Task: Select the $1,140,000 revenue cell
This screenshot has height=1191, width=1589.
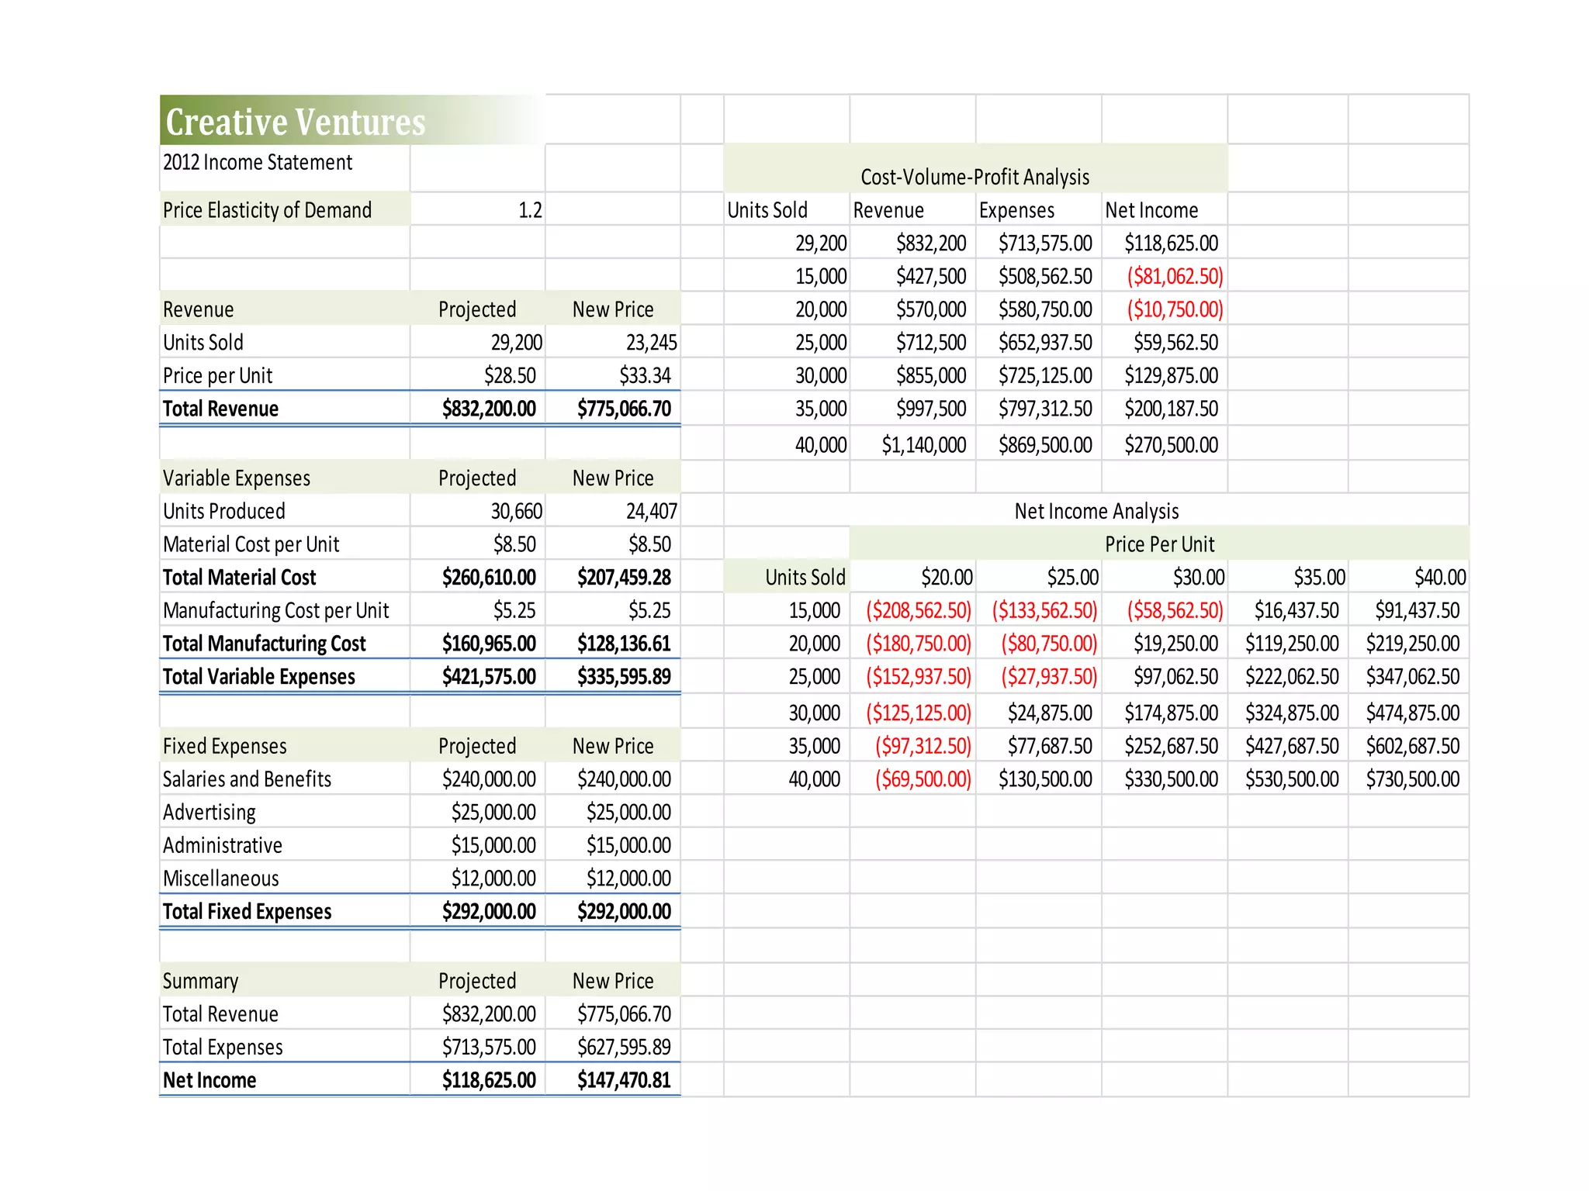Action: click(x=923, y=445)
